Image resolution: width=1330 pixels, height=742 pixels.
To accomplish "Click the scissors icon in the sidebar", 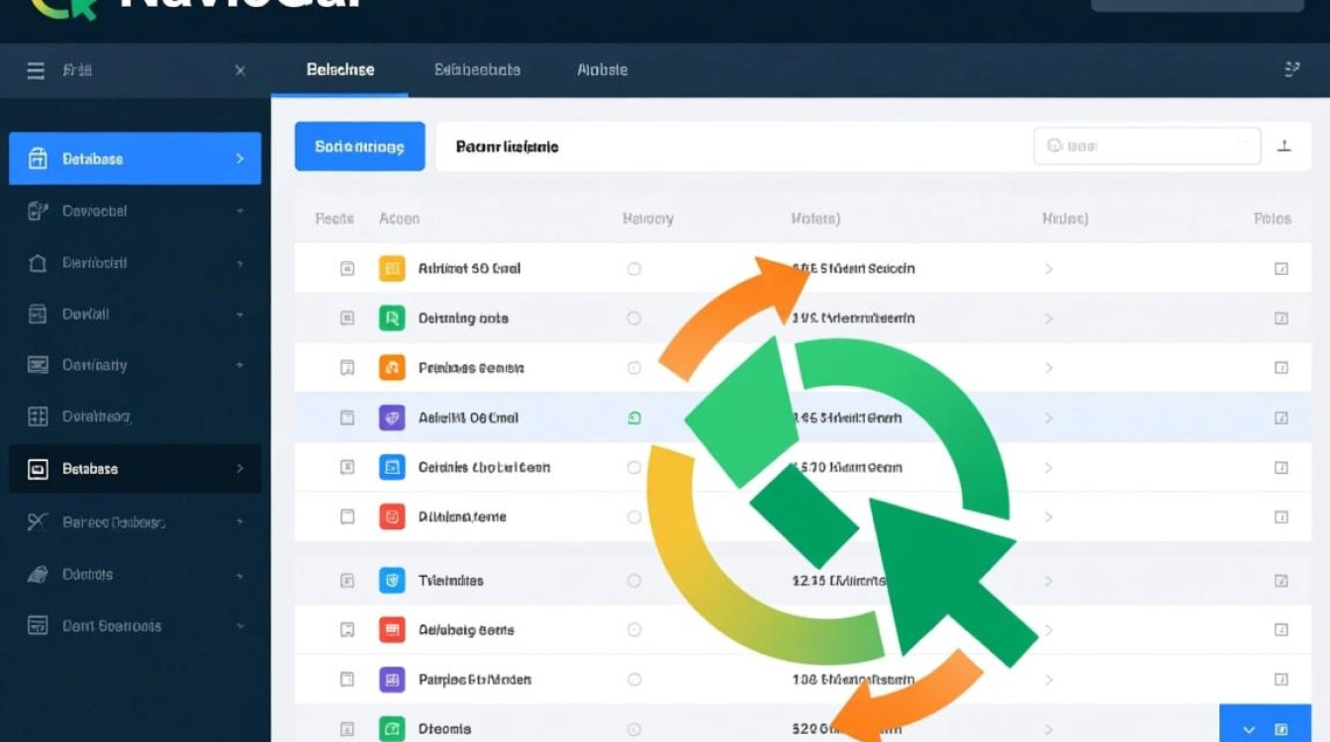I will click(x=38, y=522).
